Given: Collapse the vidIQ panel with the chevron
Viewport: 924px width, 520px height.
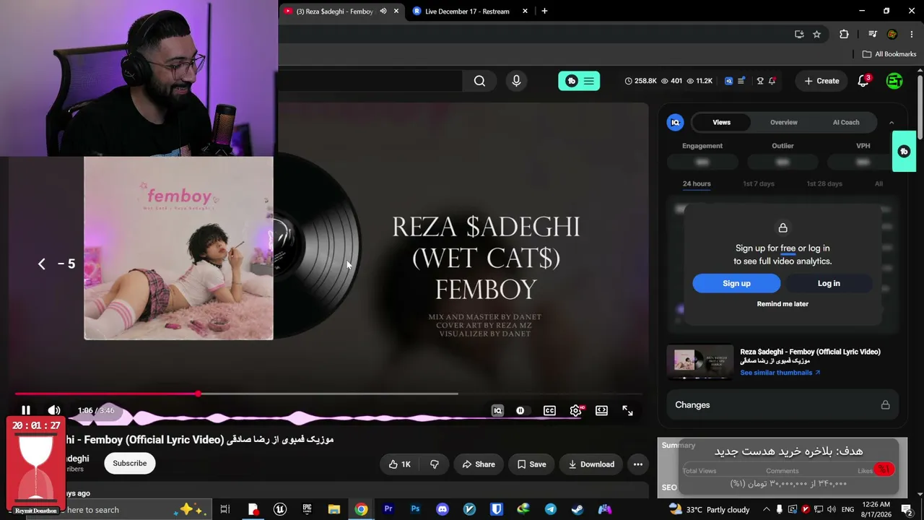Looking at the screenshot, I should (892, 123).
